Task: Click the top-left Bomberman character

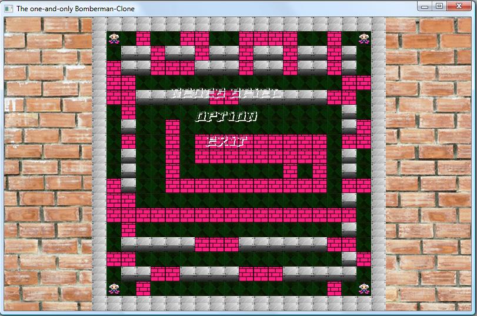Action: point(114,39)
